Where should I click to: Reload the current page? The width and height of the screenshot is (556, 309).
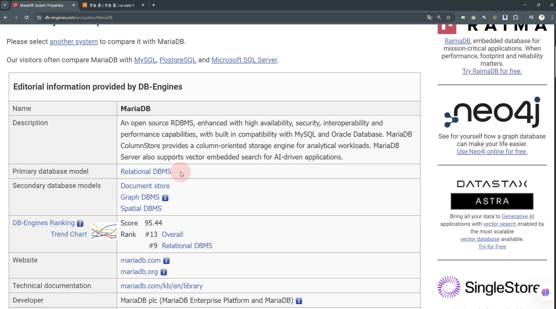27,17
